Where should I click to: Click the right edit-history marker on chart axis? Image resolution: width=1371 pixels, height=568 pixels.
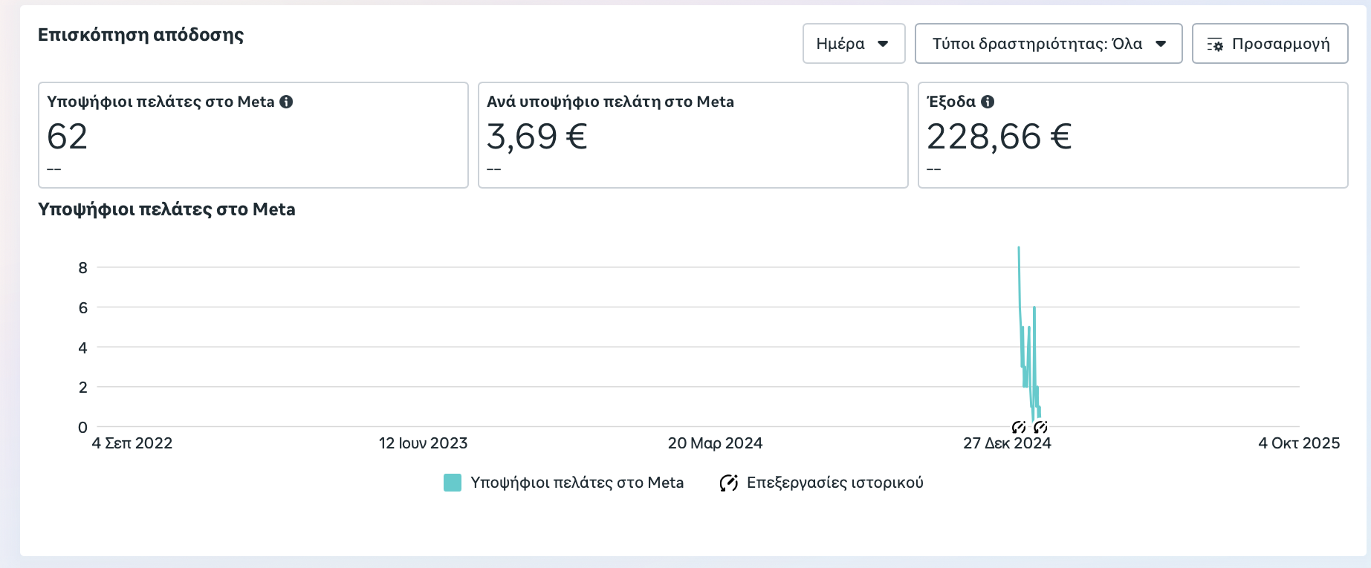[1040, 427]
